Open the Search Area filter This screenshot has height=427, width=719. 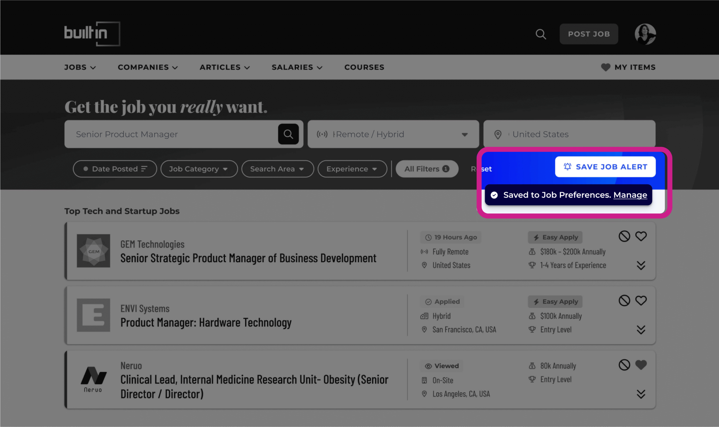point(277,169)
